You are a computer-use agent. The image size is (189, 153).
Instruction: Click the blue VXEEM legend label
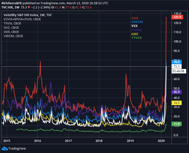click(x=137, y=22)
